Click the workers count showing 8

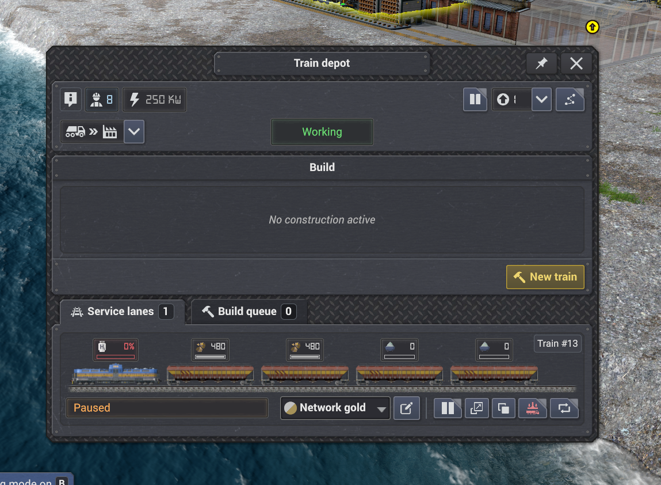pyautogui.click(x=102, y=100)
